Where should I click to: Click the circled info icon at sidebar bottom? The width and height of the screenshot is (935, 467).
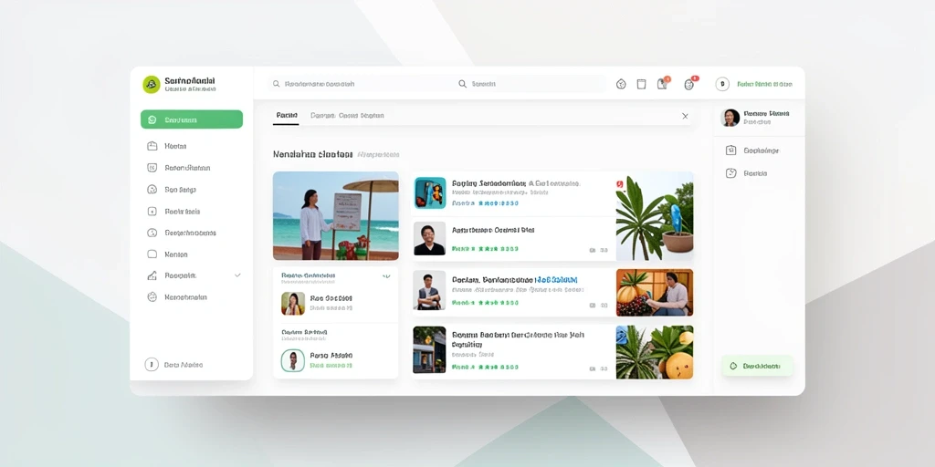[152, 365]
